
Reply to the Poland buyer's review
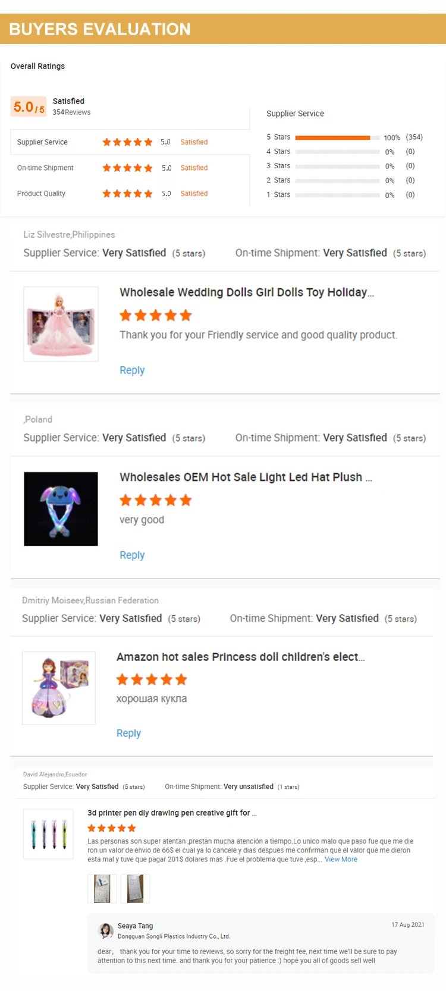click(132, 555)
